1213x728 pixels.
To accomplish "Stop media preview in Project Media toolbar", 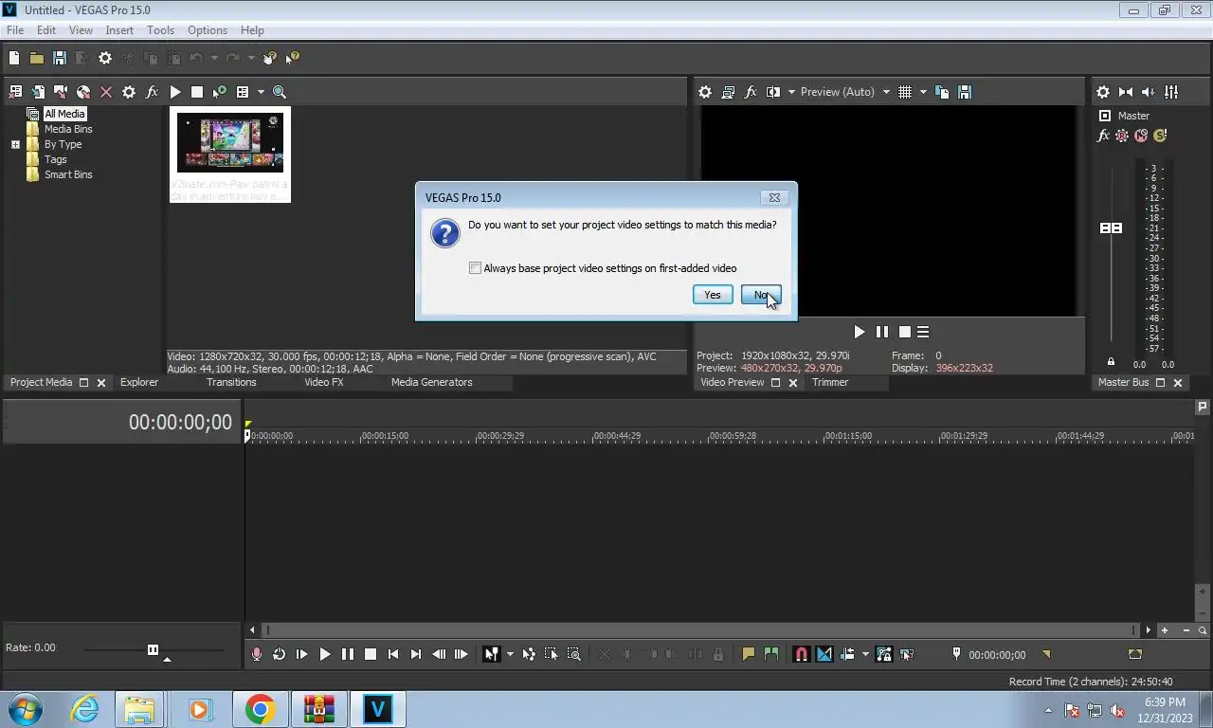I will pos(197,92).
